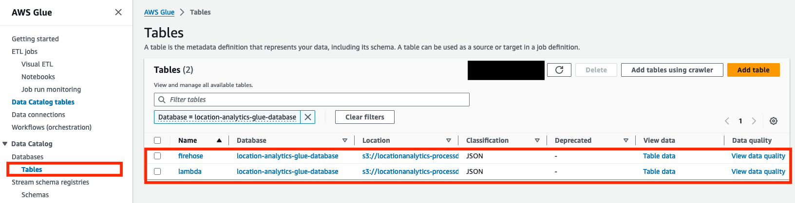The image size is (795, 203).
Task: Click the breadcrumb chevron separator
Action: click(x=182, y=12)
